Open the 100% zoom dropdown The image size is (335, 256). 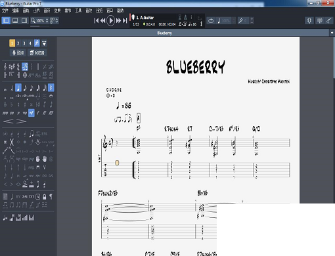39,20
